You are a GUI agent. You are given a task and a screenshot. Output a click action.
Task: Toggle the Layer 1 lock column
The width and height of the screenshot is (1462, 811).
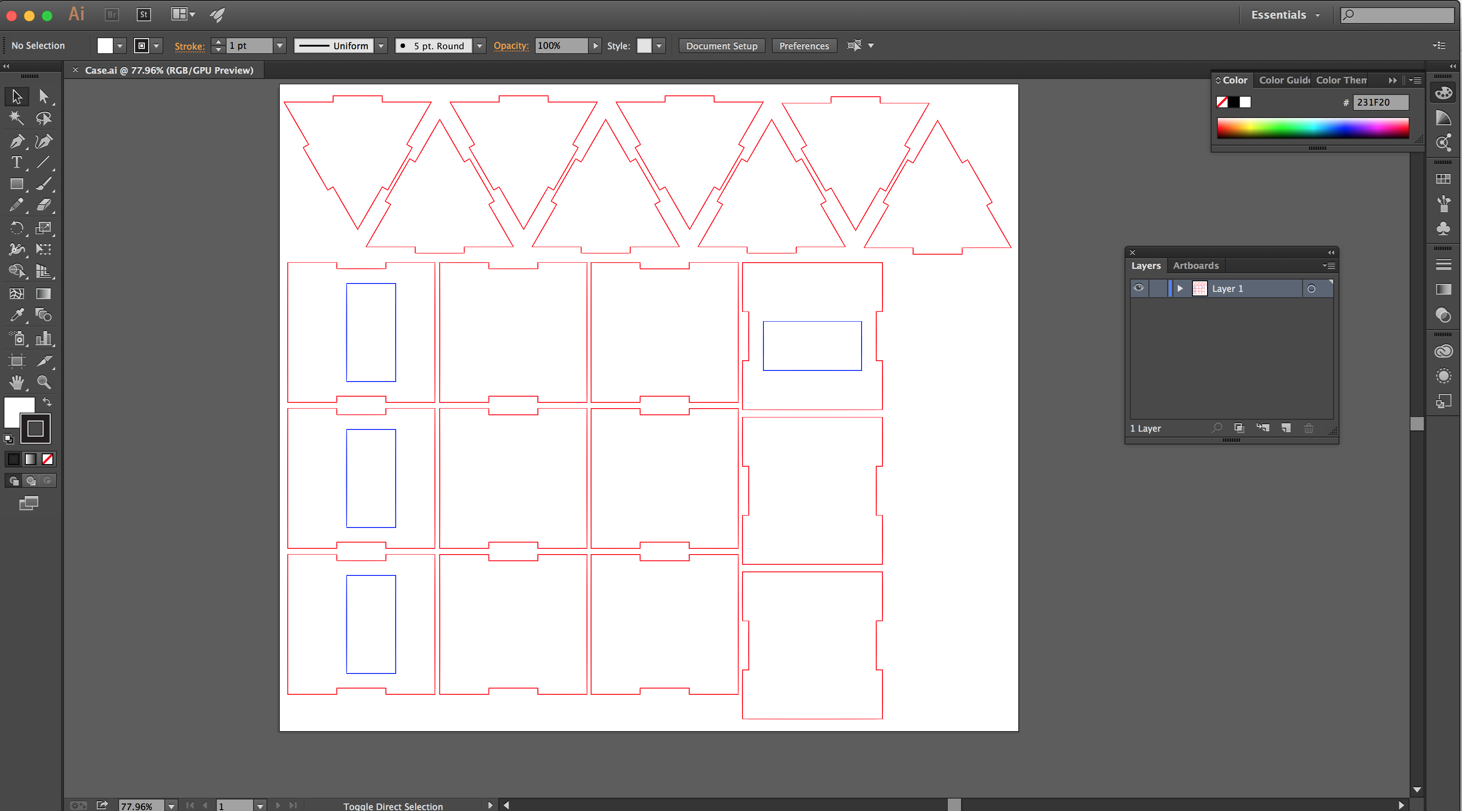click(x=1158, y=288)
